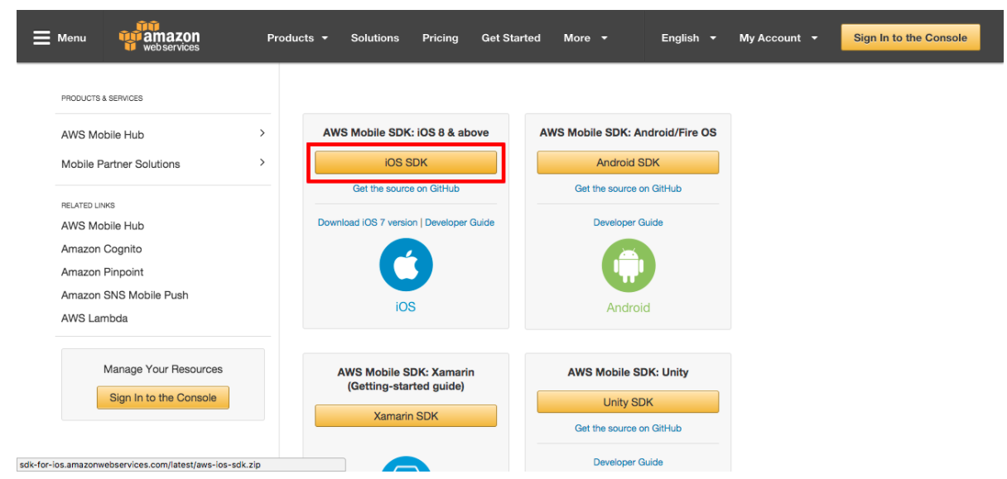
Task: Click the Android SDK button
Action: pyautogui.click(x=628, y=162)
